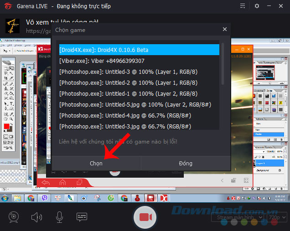Click the Photoshop Navigator thumbnail
This screenshot has width=290, height=231.
click(x=265, y=73)
